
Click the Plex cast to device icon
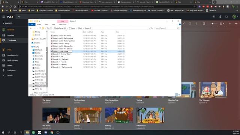click(226, 16)
